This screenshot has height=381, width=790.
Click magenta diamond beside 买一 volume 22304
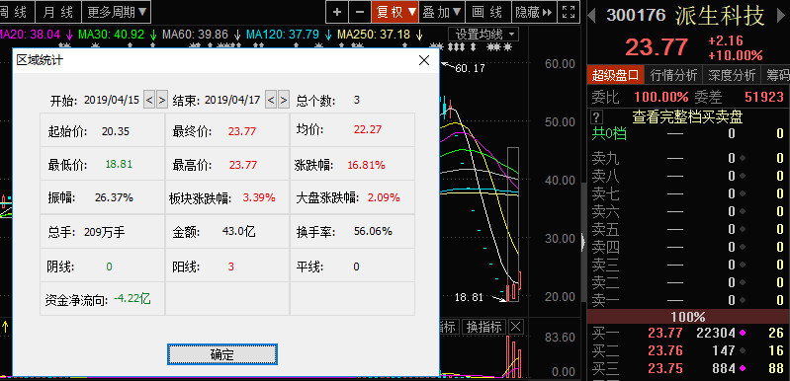742,333
